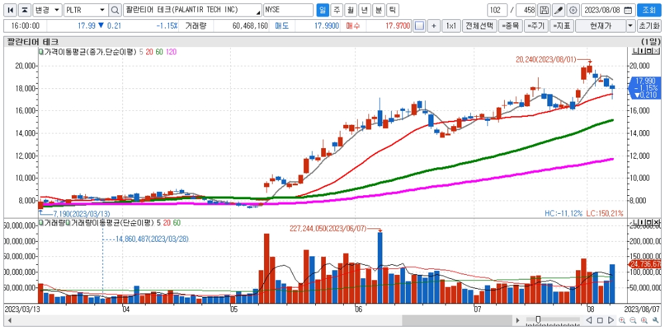Click the 1x1 layout button

(451, 26)
